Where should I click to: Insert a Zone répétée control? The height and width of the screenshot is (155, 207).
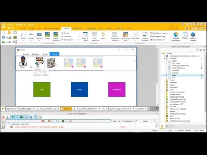tap(94, 37)
